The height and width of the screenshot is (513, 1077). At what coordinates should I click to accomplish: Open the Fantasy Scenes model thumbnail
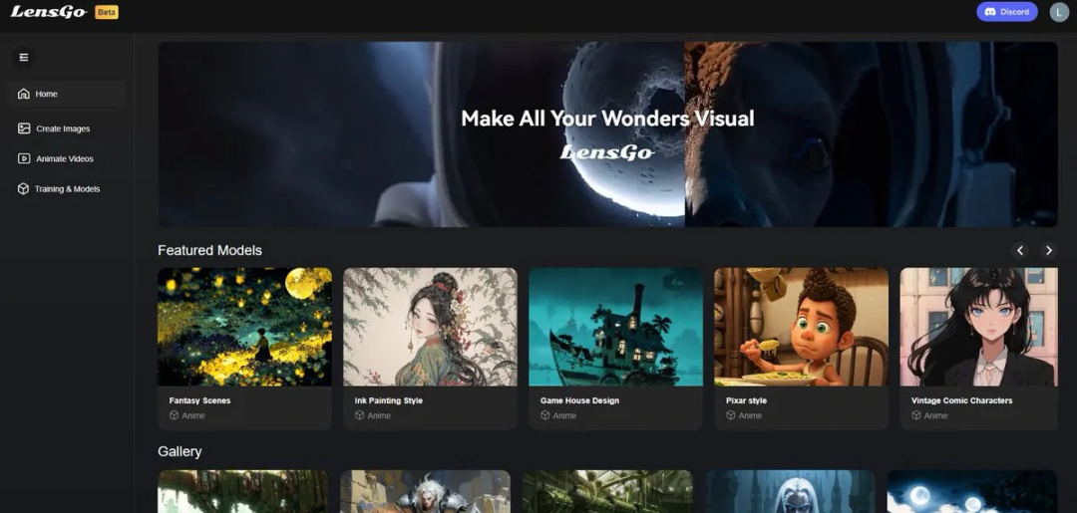[244, 327]
